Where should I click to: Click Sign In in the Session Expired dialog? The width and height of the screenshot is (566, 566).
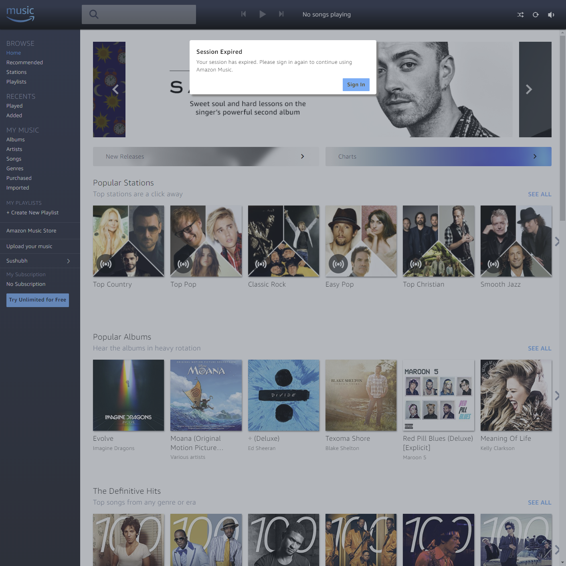coord(356,85)
